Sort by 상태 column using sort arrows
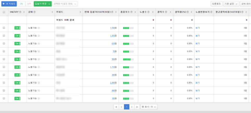 52,12
